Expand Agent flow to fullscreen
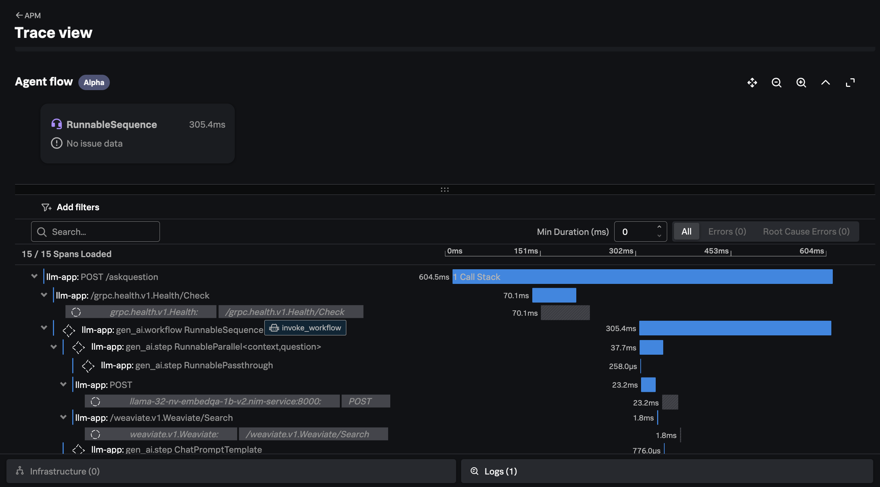The height and width of the screenshot is (487, 880). coord(850,83)
